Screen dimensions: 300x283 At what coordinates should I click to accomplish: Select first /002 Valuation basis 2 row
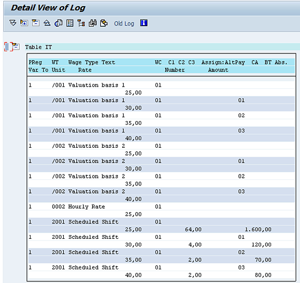[x=161, y=146]
